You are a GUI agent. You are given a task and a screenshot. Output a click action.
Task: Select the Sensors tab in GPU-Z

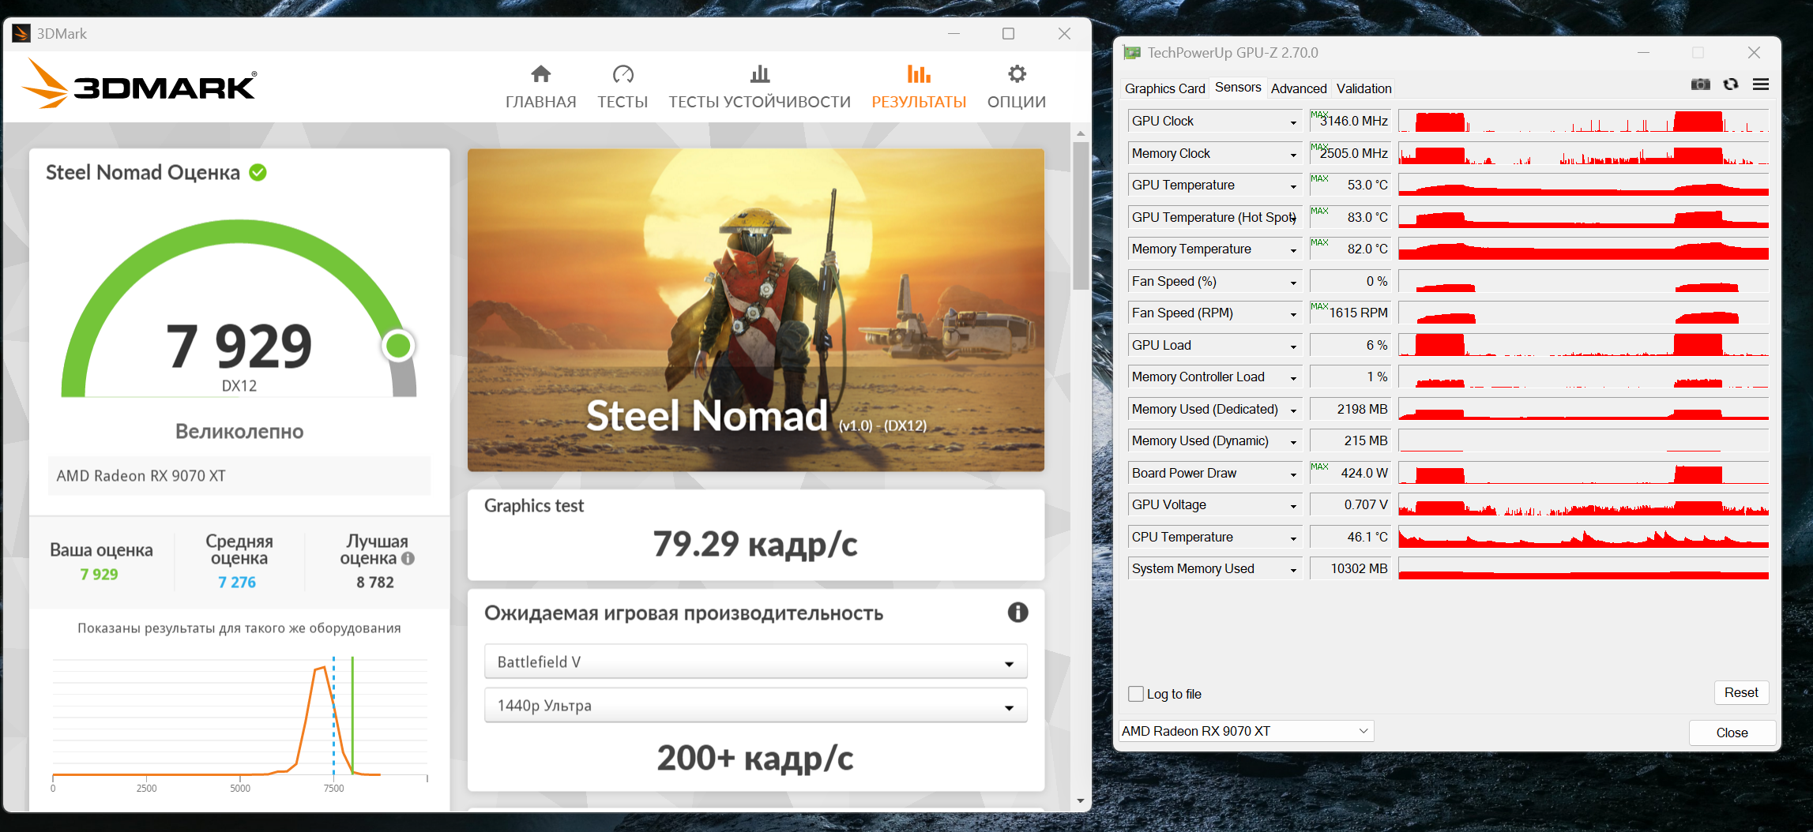[x=1238, y=88]
